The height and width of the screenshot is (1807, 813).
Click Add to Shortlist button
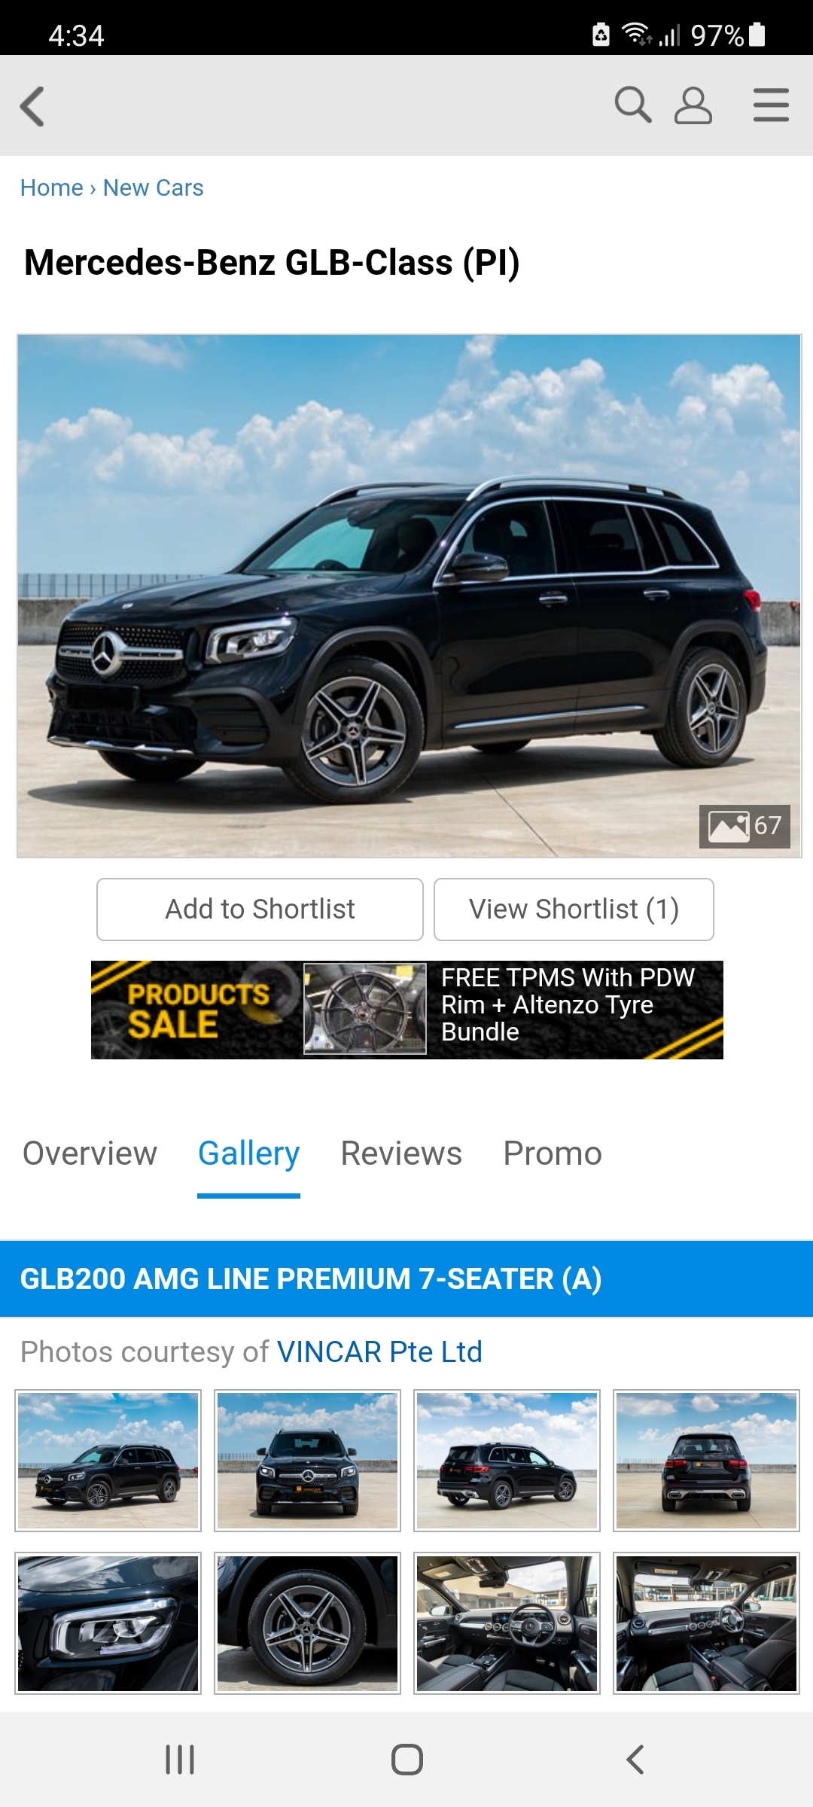tap(260, 910)
